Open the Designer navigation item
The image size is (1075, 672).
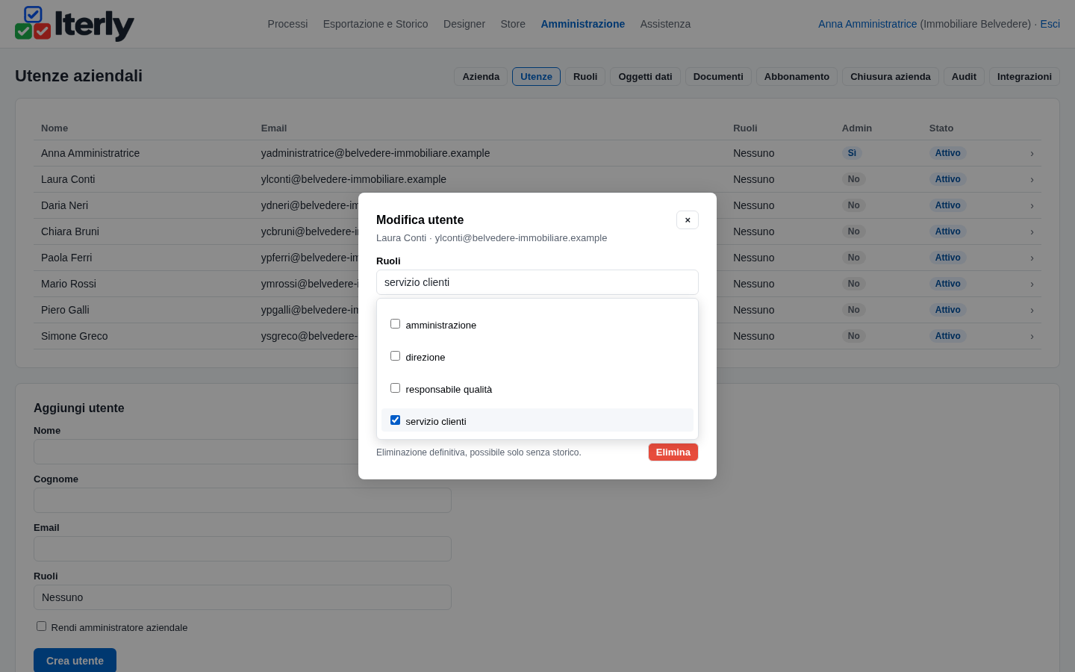coord(464,24)
